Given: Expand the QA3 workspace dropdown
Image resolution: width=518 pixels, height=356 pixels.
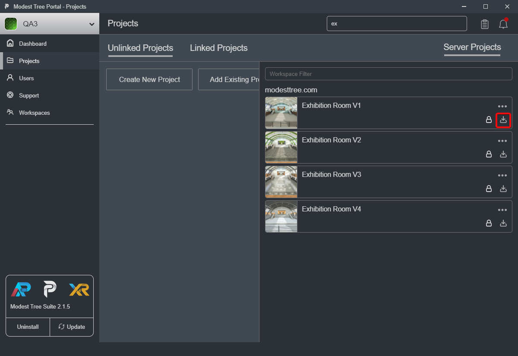Looking at the screenshot, I should coord(92,24).
